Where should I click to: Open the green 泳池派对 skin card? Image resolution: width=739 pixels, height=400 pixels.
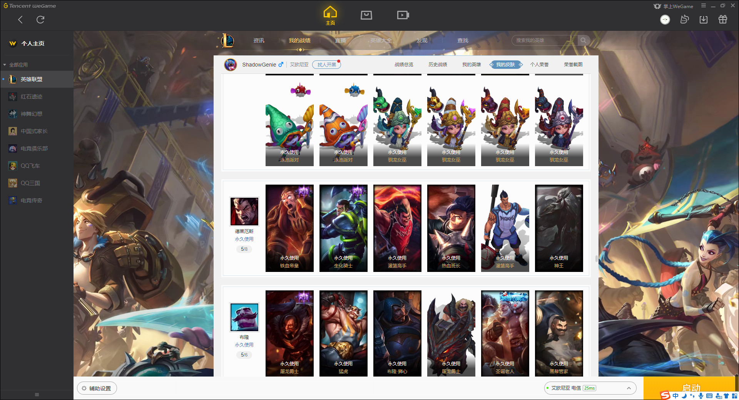point(289,124)
